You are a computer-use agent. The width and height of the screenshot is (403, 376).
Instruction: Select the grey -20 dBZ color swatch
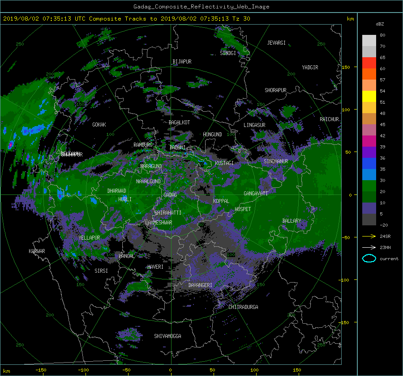click(369, 219)
